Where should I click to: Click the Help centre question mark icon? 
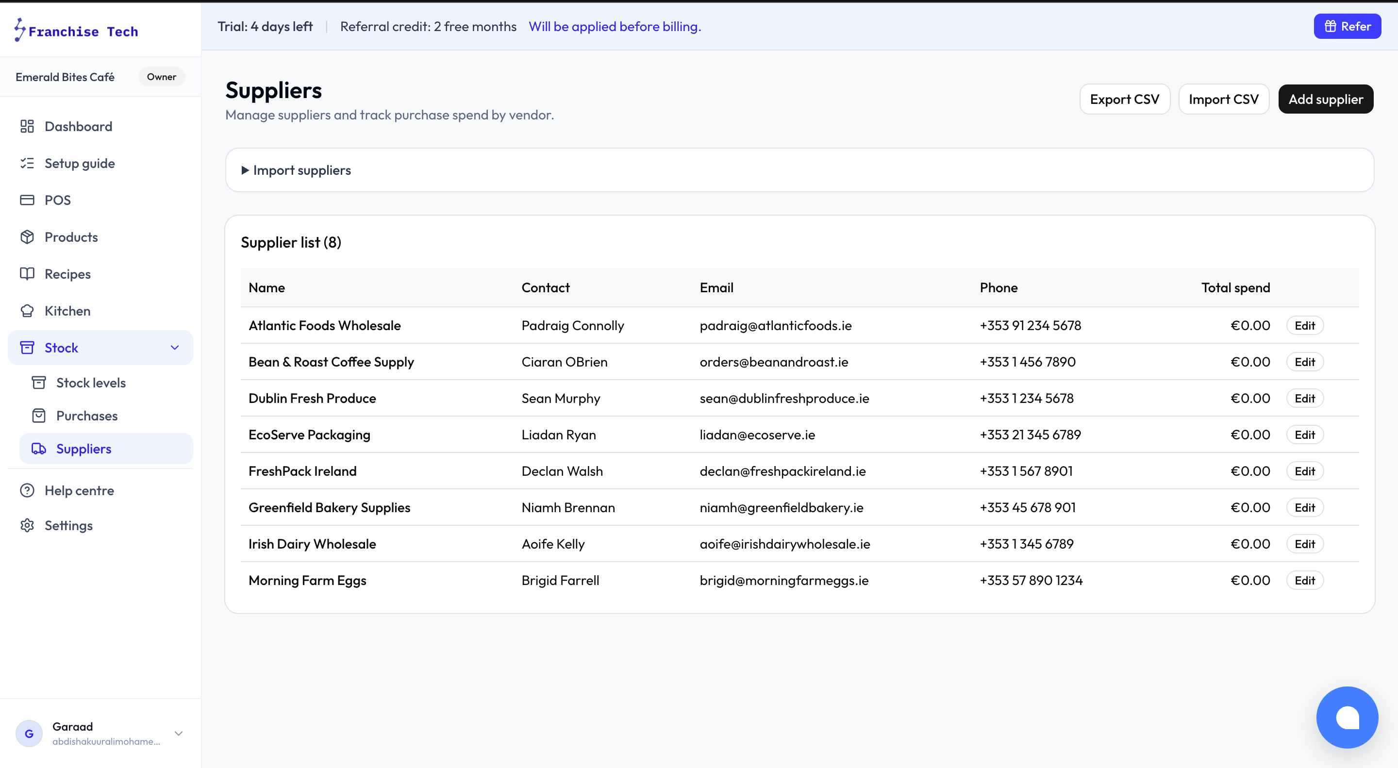point(27,491)
